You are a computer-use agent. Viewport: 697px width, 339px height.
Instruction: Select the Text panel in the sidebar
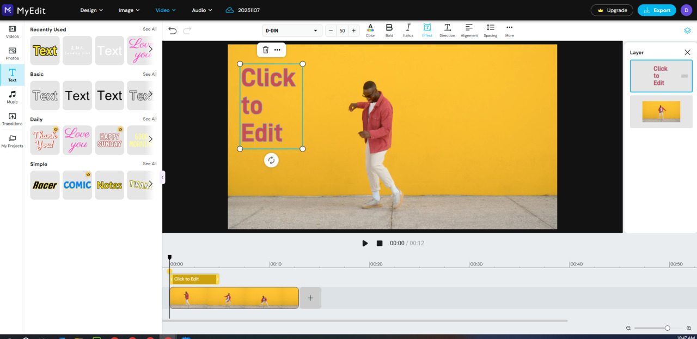point(12,76)
